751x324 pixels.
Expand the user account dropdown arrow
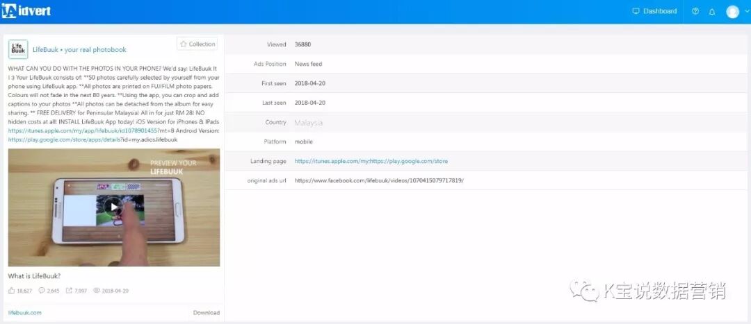[747, 12]
